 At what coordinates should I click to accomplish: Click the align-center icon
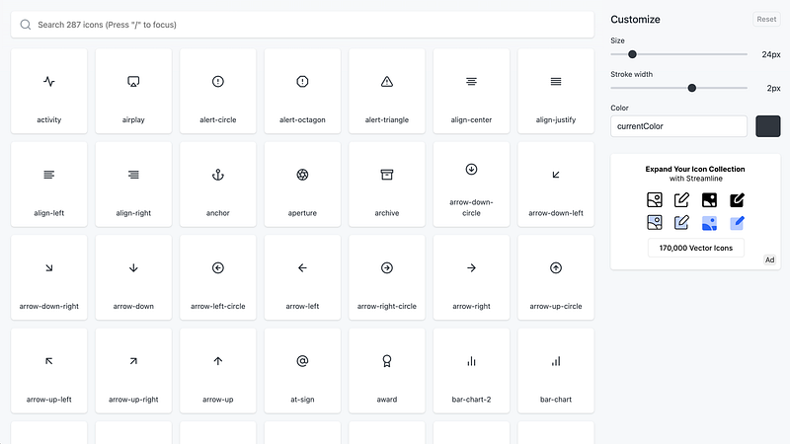click(x=471, y=91)
